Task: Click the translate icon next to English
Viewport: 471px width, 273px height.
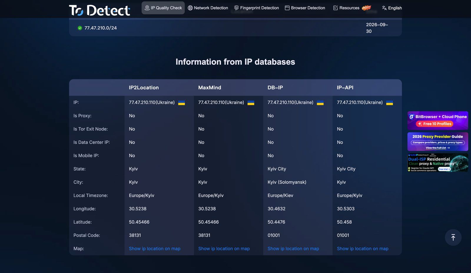Action: coord(384,8)
